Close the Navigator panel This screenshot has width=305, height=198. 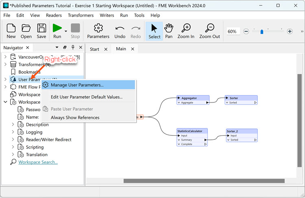(x=81, y=47)
